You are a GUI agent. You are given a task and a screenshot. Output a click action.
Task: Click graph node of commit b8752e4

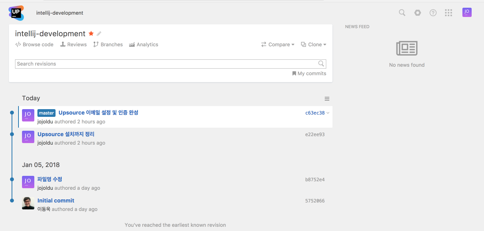(x=12, y=179)
